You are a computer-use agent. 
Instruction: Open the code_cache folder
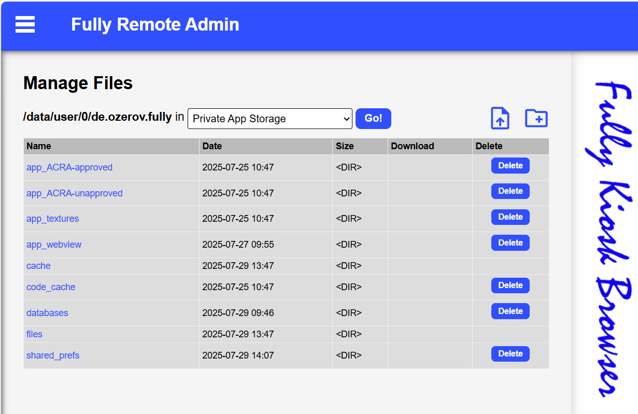[51, 287]
